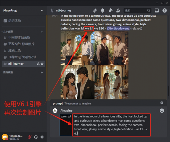Open user settings gear
Screen dimensions: 170x142
coord(42,137)
